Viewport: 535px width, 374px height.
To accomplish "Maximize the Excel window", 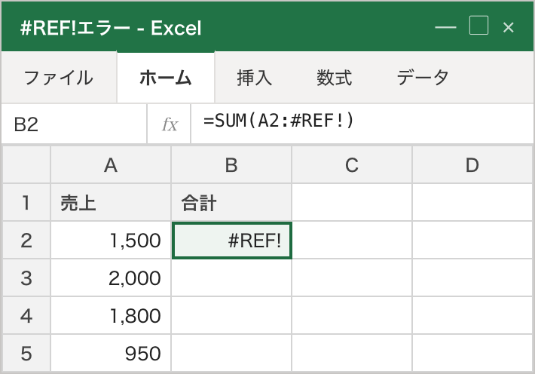I will coord(478,26).
